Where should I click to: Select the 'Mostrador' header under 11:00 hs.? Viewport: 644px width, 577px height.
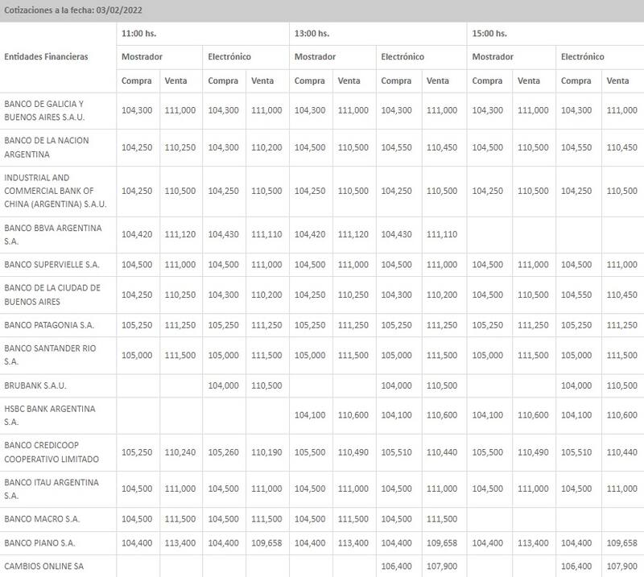click(x=142, y=57)
